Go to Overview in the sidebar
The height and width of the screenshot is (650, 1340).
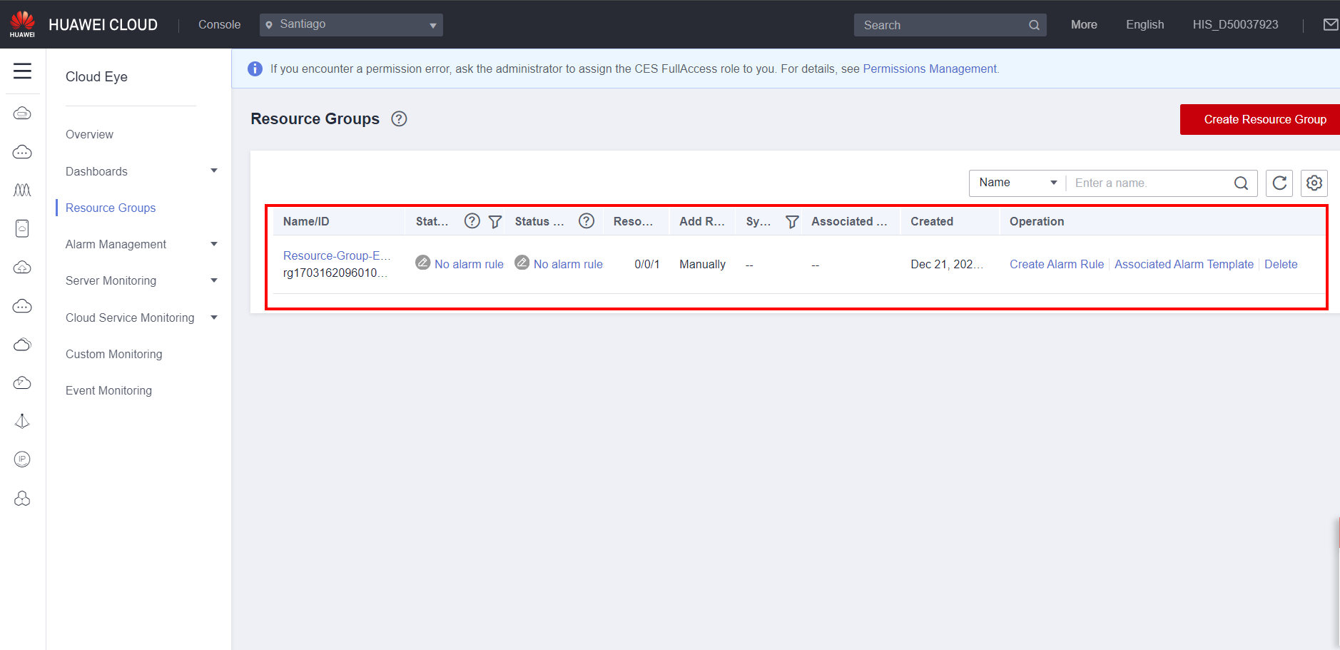[89, 134]
